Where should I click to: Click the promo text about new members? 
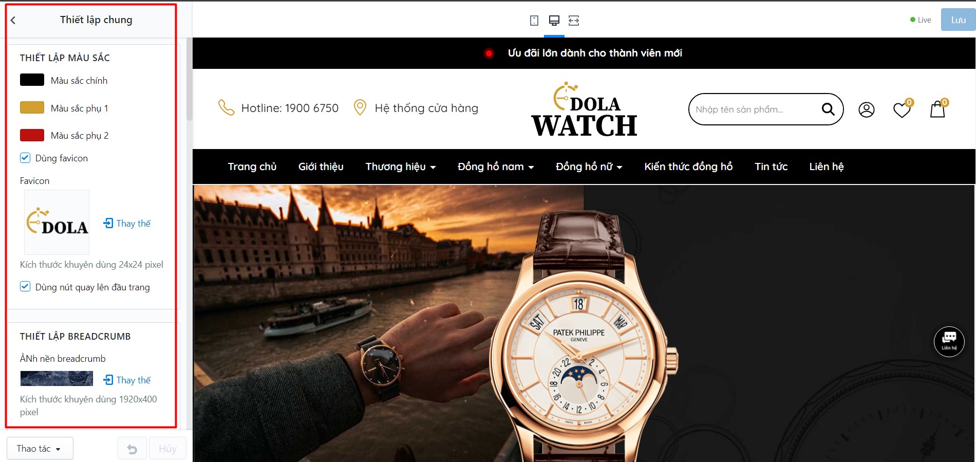(x=595, y=53)
